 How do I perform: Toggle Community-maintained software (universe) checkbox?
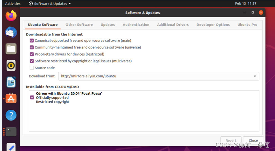(x=32, y=47)
